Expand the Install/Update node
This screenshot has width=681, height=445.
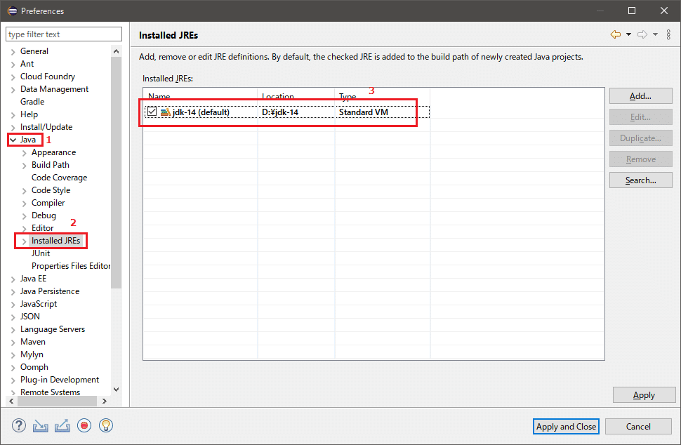[x=13, y=127]
